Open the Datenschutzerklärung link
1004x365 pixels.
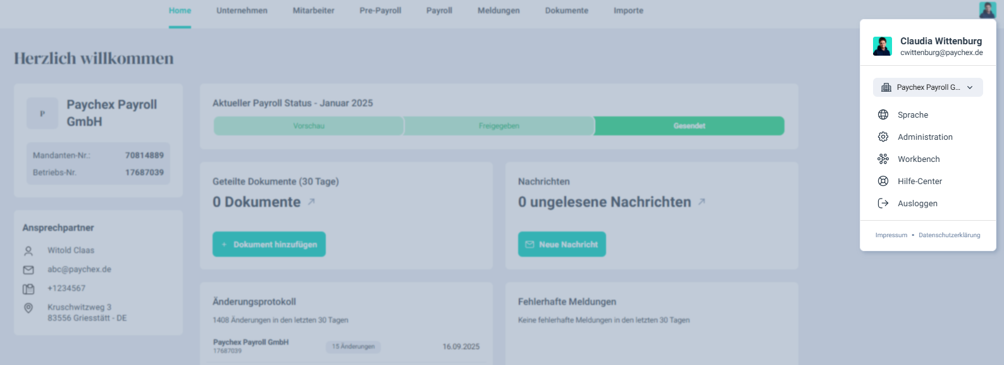949,235
